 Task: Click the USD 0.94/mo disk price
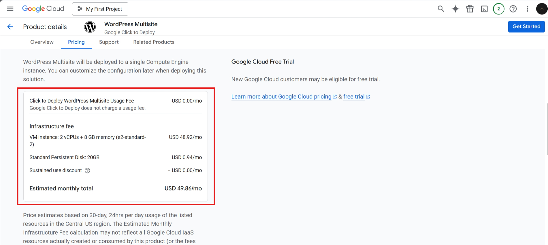[187, 157]
